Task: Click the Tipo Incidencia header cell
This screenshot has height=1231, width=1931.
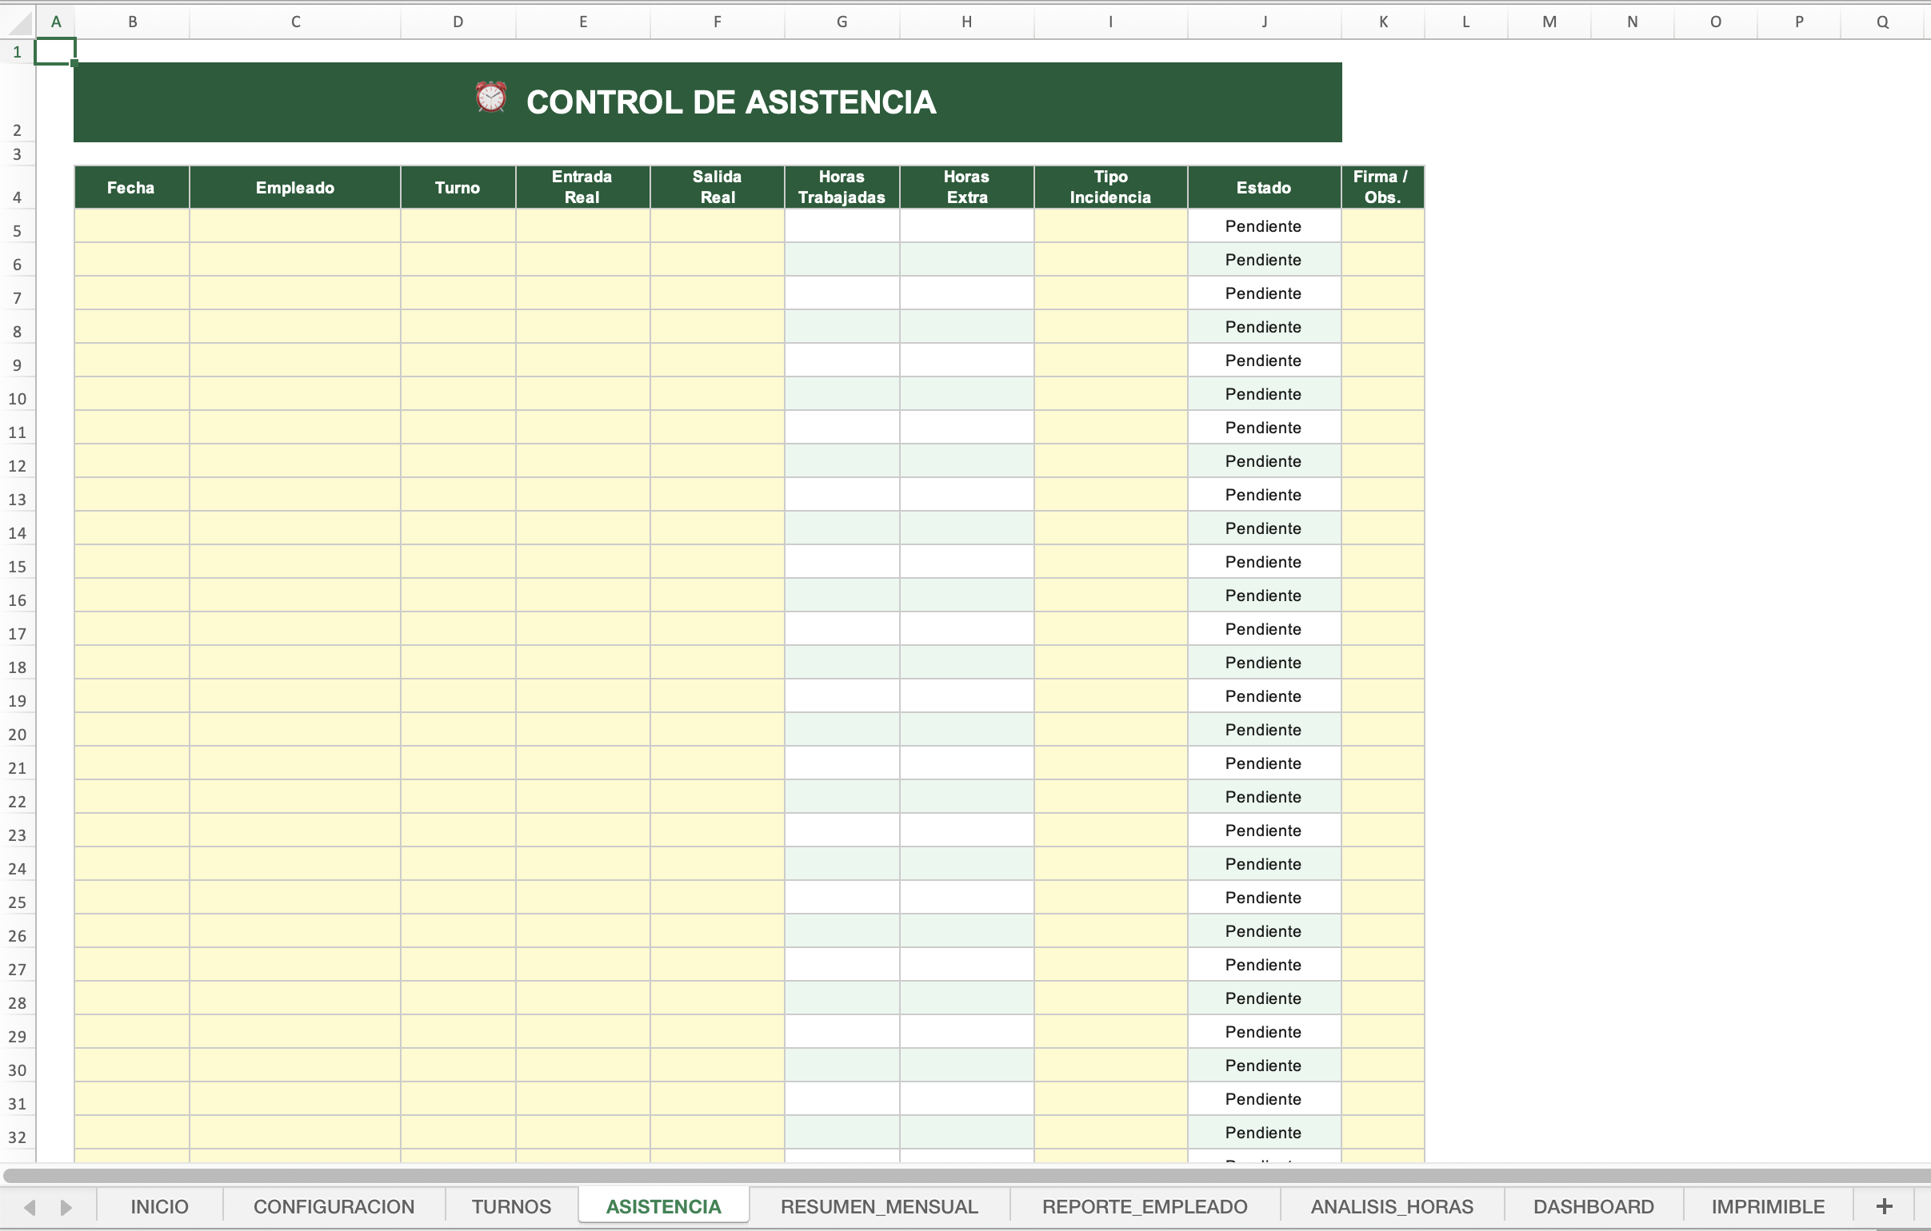Action: point(1110,188)
